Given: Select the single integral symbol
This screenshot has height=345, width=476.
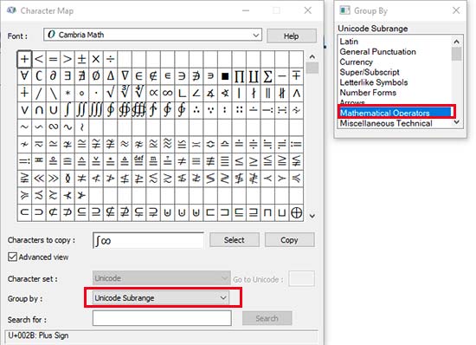Looking at the screenshot, I should [x=68, y=110].
